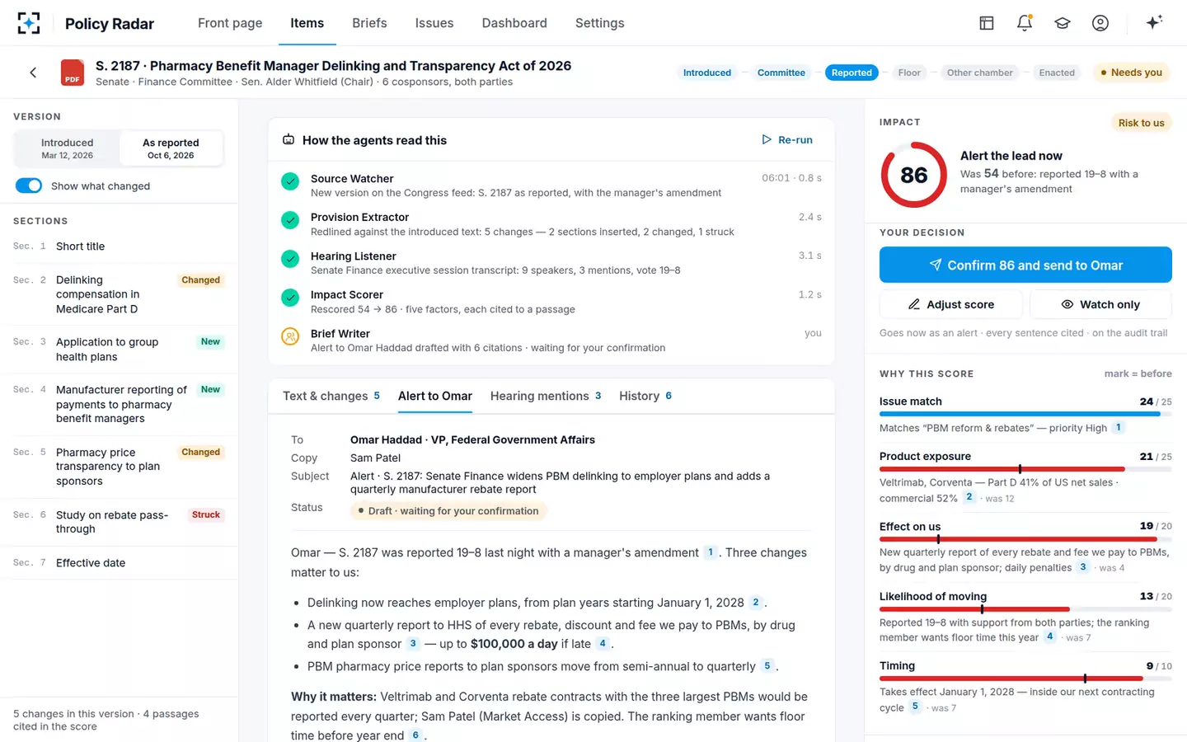Viewport: 1187px width, 742px height.
Task: Open notifications bell icon
Action: coord(1025,23)
